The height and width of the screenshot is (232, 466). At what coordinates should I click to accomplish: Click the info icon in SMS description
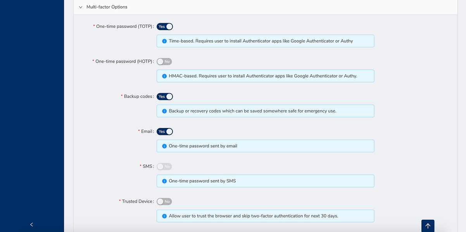pyautogui.click(x=164, y=181)
